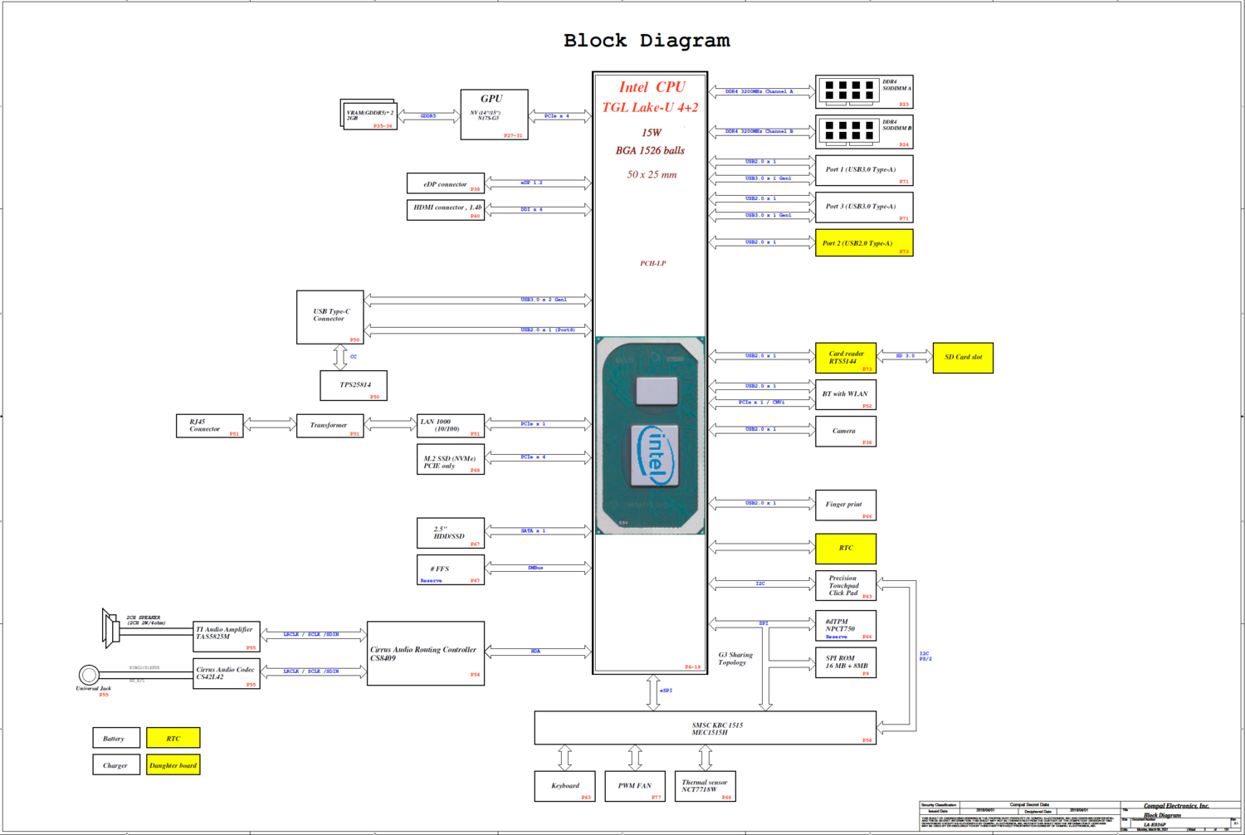Click the "SD 3.0" bus label
1245x835 pixels.
coord(905,355)
